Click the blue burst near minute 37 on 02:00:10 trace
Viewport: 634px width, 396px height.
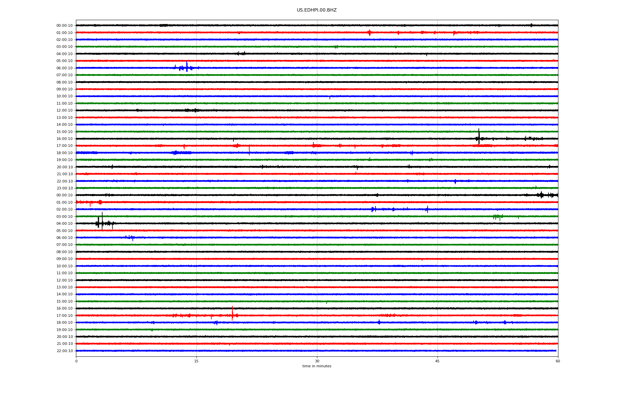[x=373, y=209]
